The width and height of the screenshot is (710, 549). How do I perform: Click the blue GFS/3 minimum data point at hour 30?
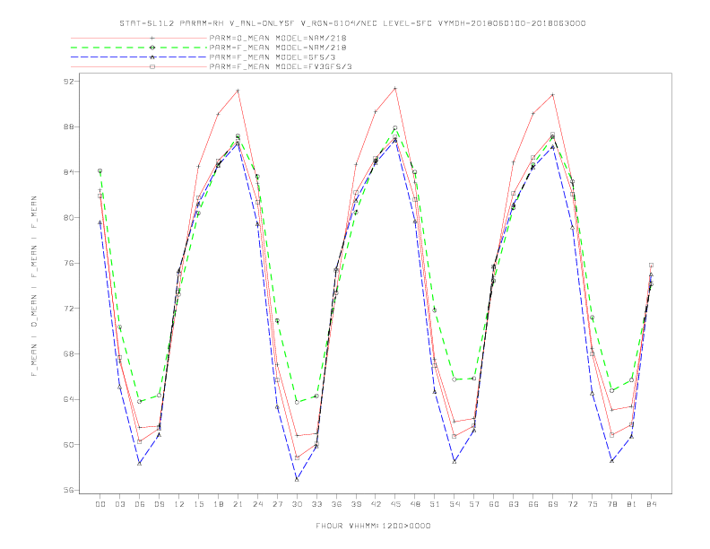click(297, 479)
